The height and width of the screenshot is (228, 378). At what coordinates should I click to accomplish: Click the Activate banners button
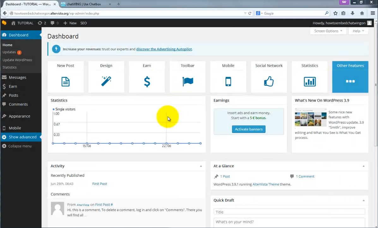(x=249, y=129)
